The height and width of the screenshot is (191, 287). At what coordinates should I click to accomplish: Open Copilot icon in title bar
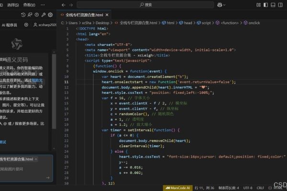pos(220,5)
